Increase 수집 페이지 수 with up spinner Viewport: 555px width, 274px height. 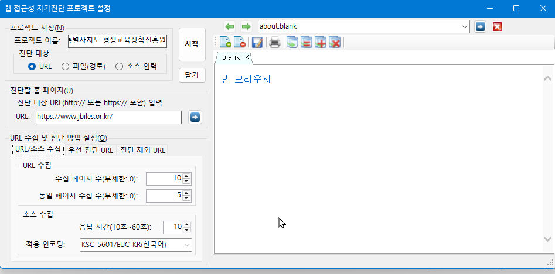click(186, 176)
